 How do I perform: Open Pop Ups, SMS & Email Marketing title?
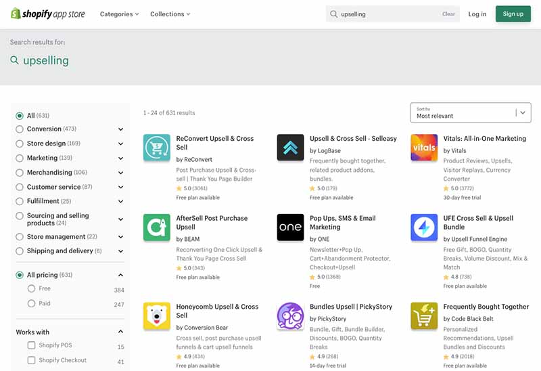click(343, 223)
